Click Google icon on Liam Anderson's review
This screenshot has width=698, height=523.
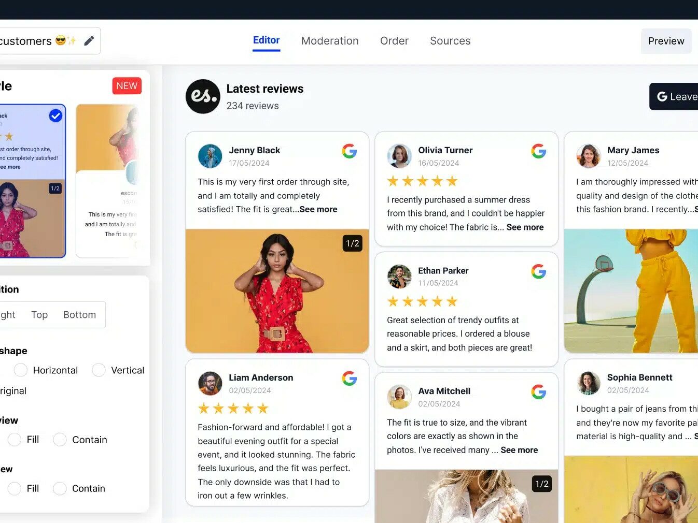point(350,379)
